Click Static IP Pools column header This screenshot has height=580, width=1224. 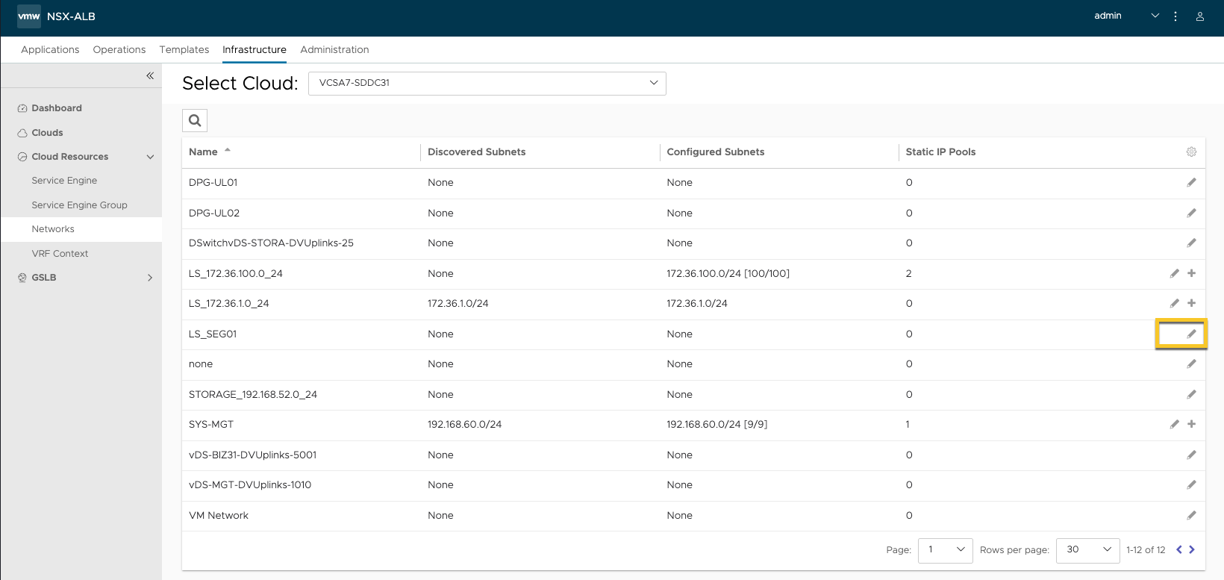click(x=940, y=152)
